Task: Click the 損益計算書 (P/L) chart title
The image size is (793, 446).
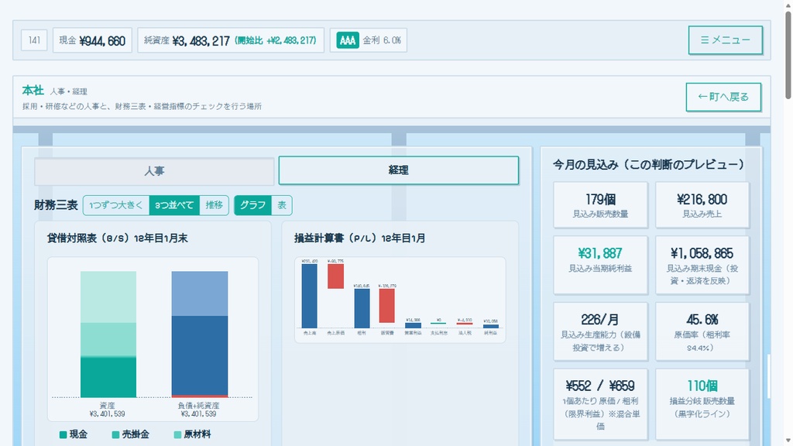Action: [359, 238]
